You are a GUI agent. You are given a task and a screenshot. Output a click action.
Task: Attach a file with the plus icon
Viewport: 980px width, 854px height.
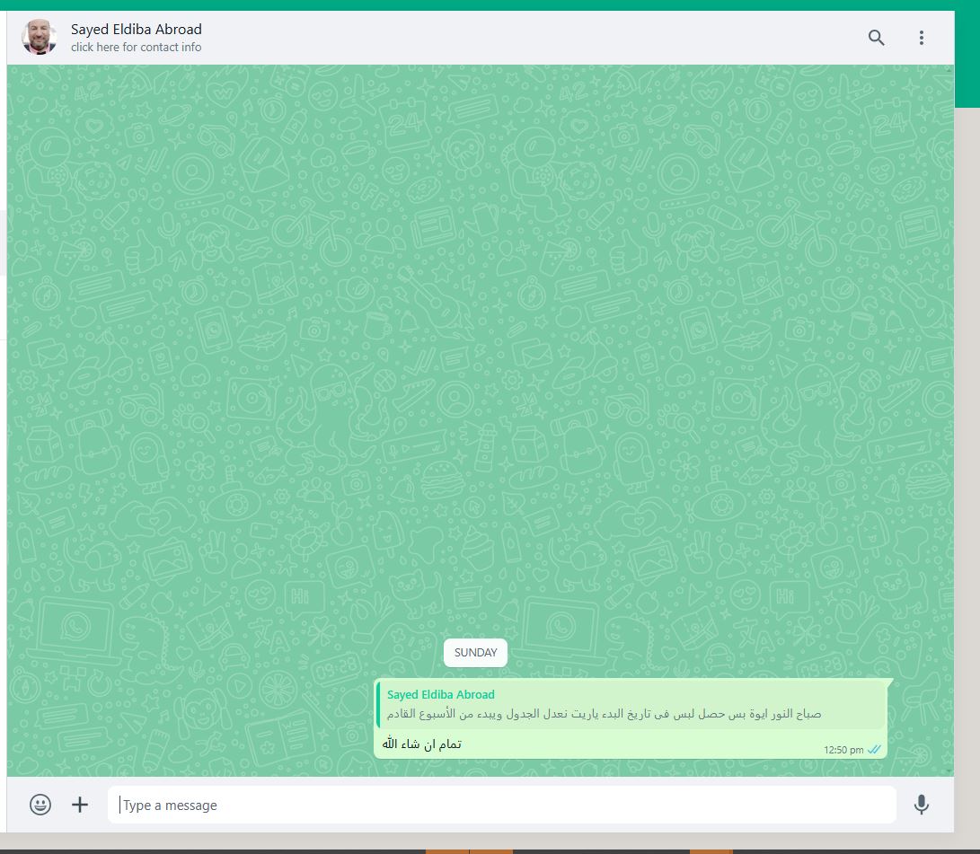pos(80,805)
